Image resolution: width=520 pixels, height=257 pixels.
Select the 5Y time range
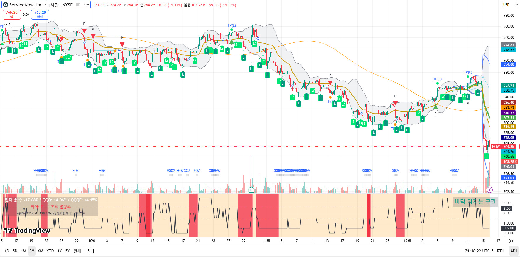coord(67,251)
